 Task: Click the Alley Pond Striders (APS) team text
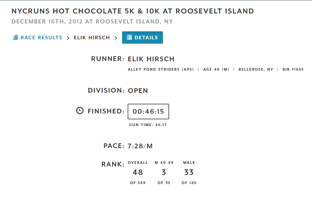coord(161,69)
